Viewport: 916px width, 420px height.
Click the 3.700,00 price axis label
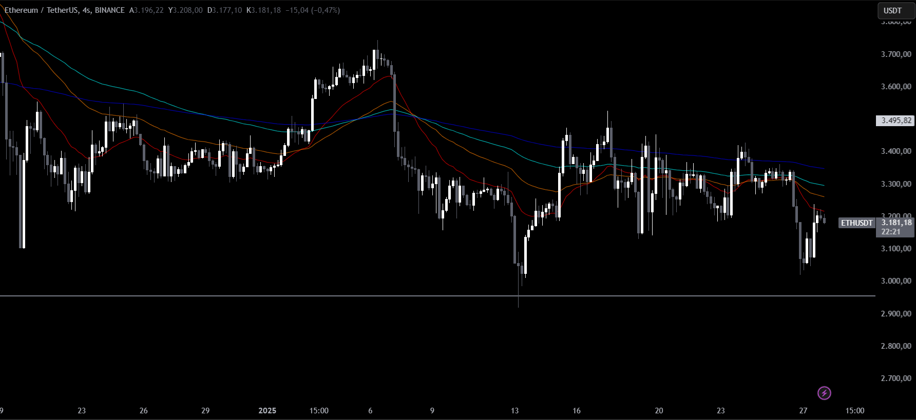[x=896, y=54]
